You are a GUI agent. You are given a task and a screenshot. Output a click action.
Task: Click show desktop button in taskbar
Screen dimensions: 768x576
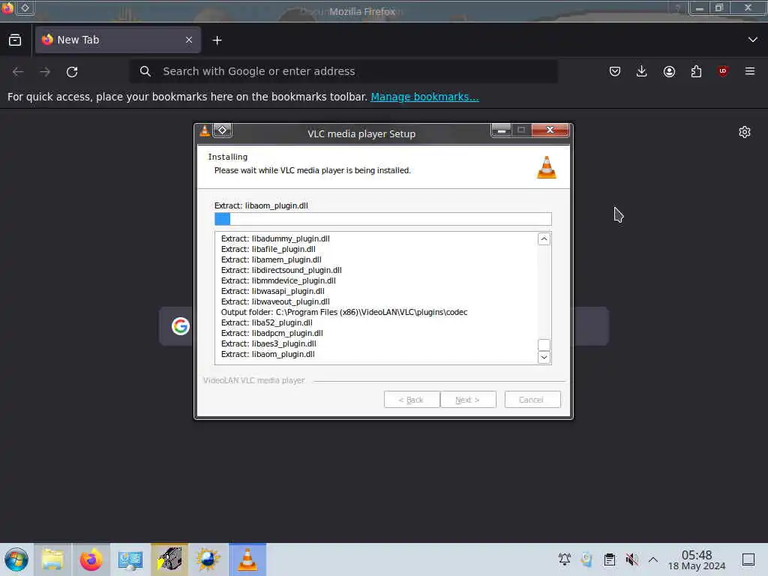point(748,559)
